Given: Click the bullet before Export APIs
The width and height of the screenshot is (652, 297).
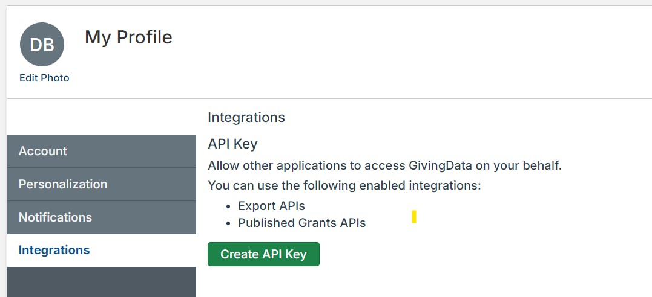Looking at the screenshot, I should pyautogui.click(x=228, y=206).
